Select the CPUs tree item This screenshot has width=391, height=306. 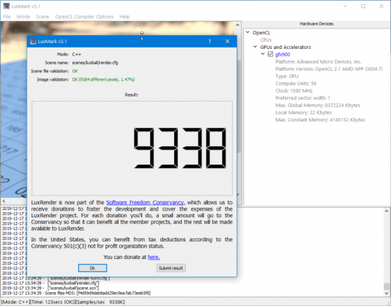[267, 40]
